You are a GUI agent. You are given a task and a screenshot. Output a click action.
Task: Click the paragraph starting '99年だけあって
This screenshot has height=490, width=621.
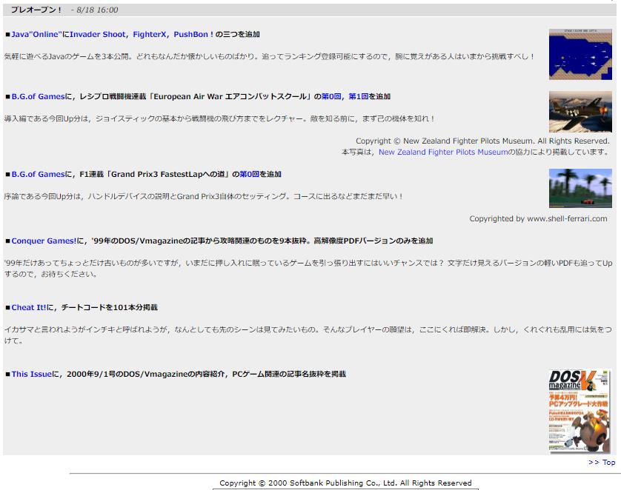coord(308,269)
